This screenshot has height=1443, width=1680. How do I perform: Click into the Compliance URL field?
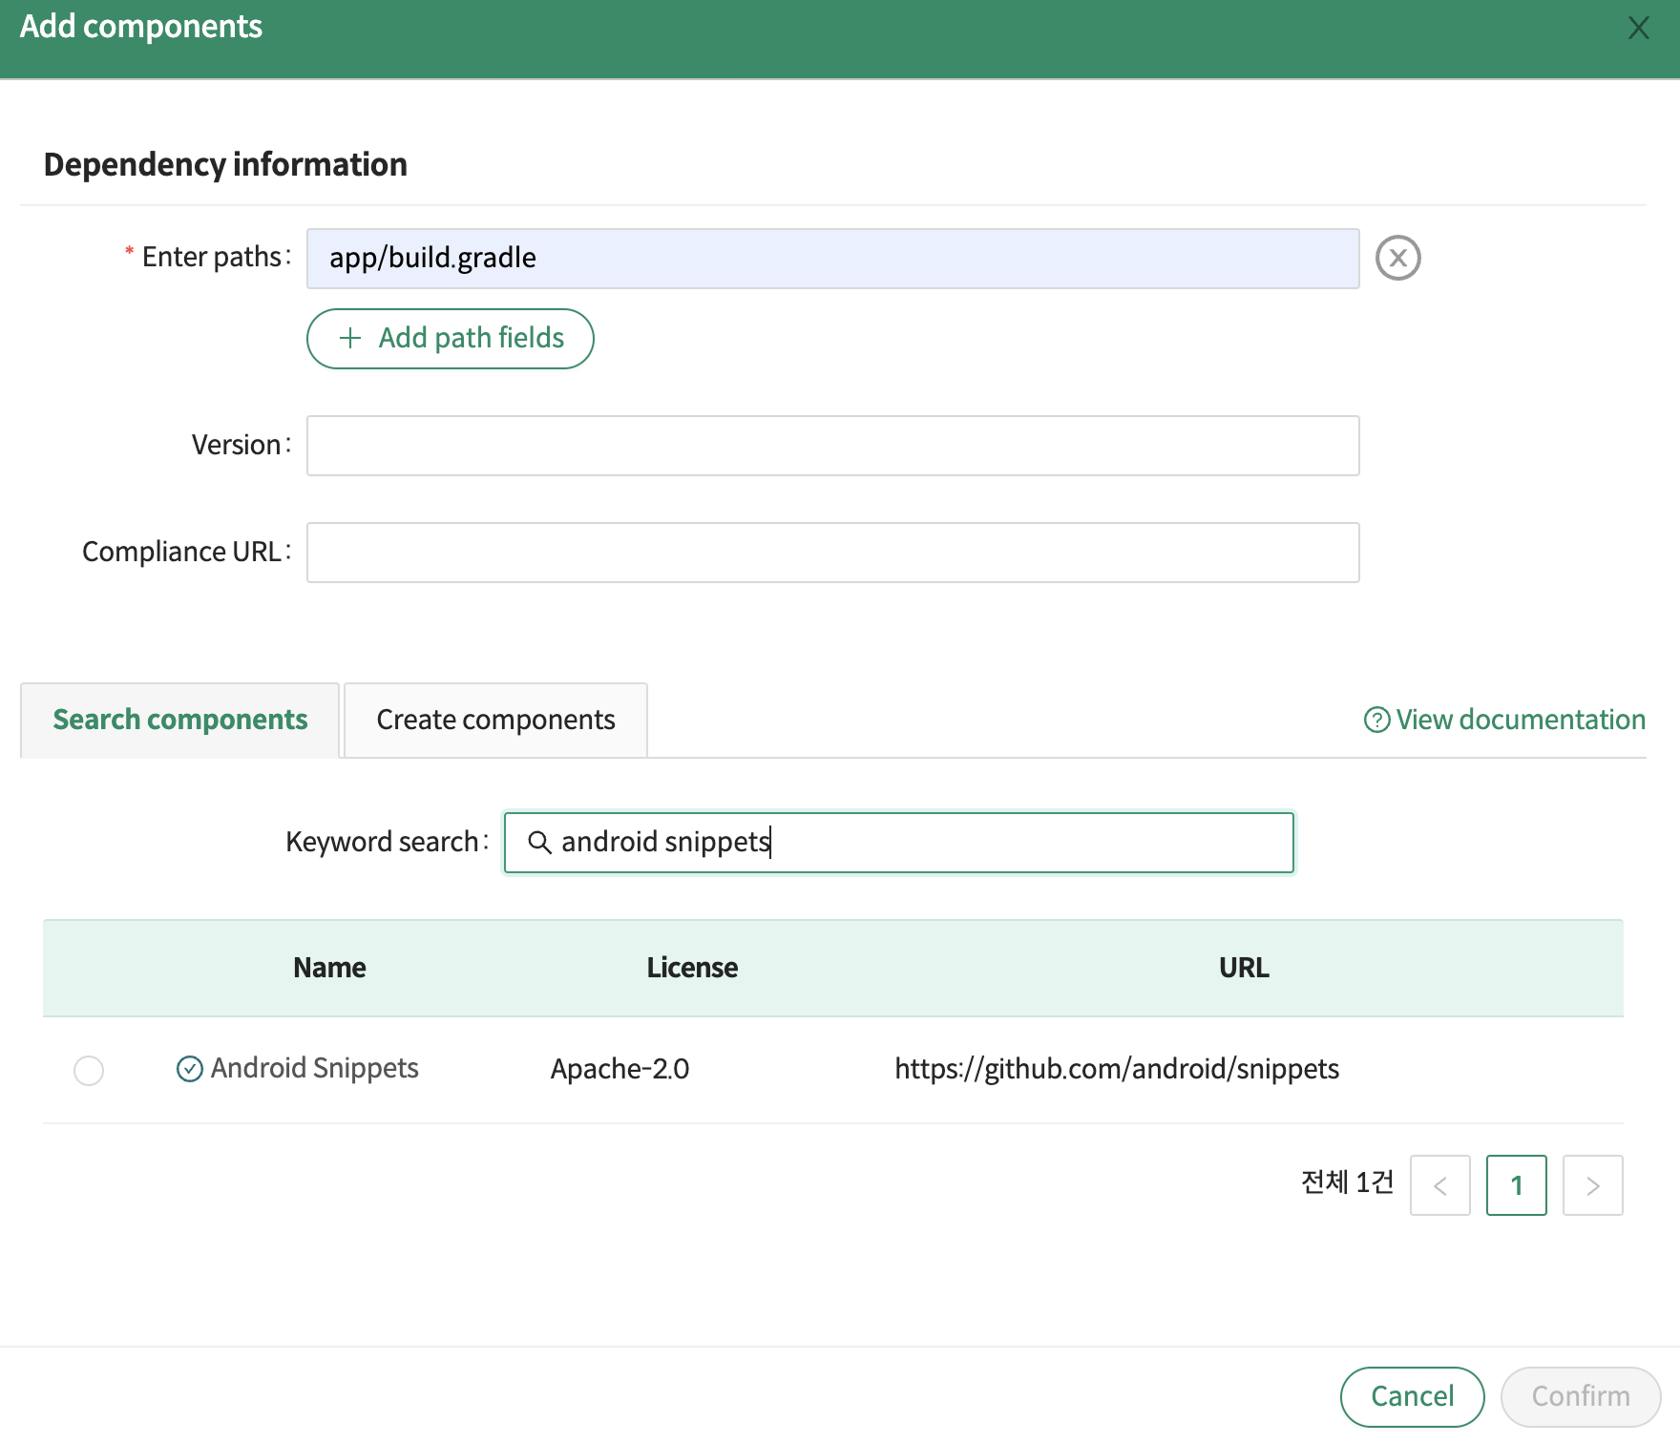pos(832,553)
